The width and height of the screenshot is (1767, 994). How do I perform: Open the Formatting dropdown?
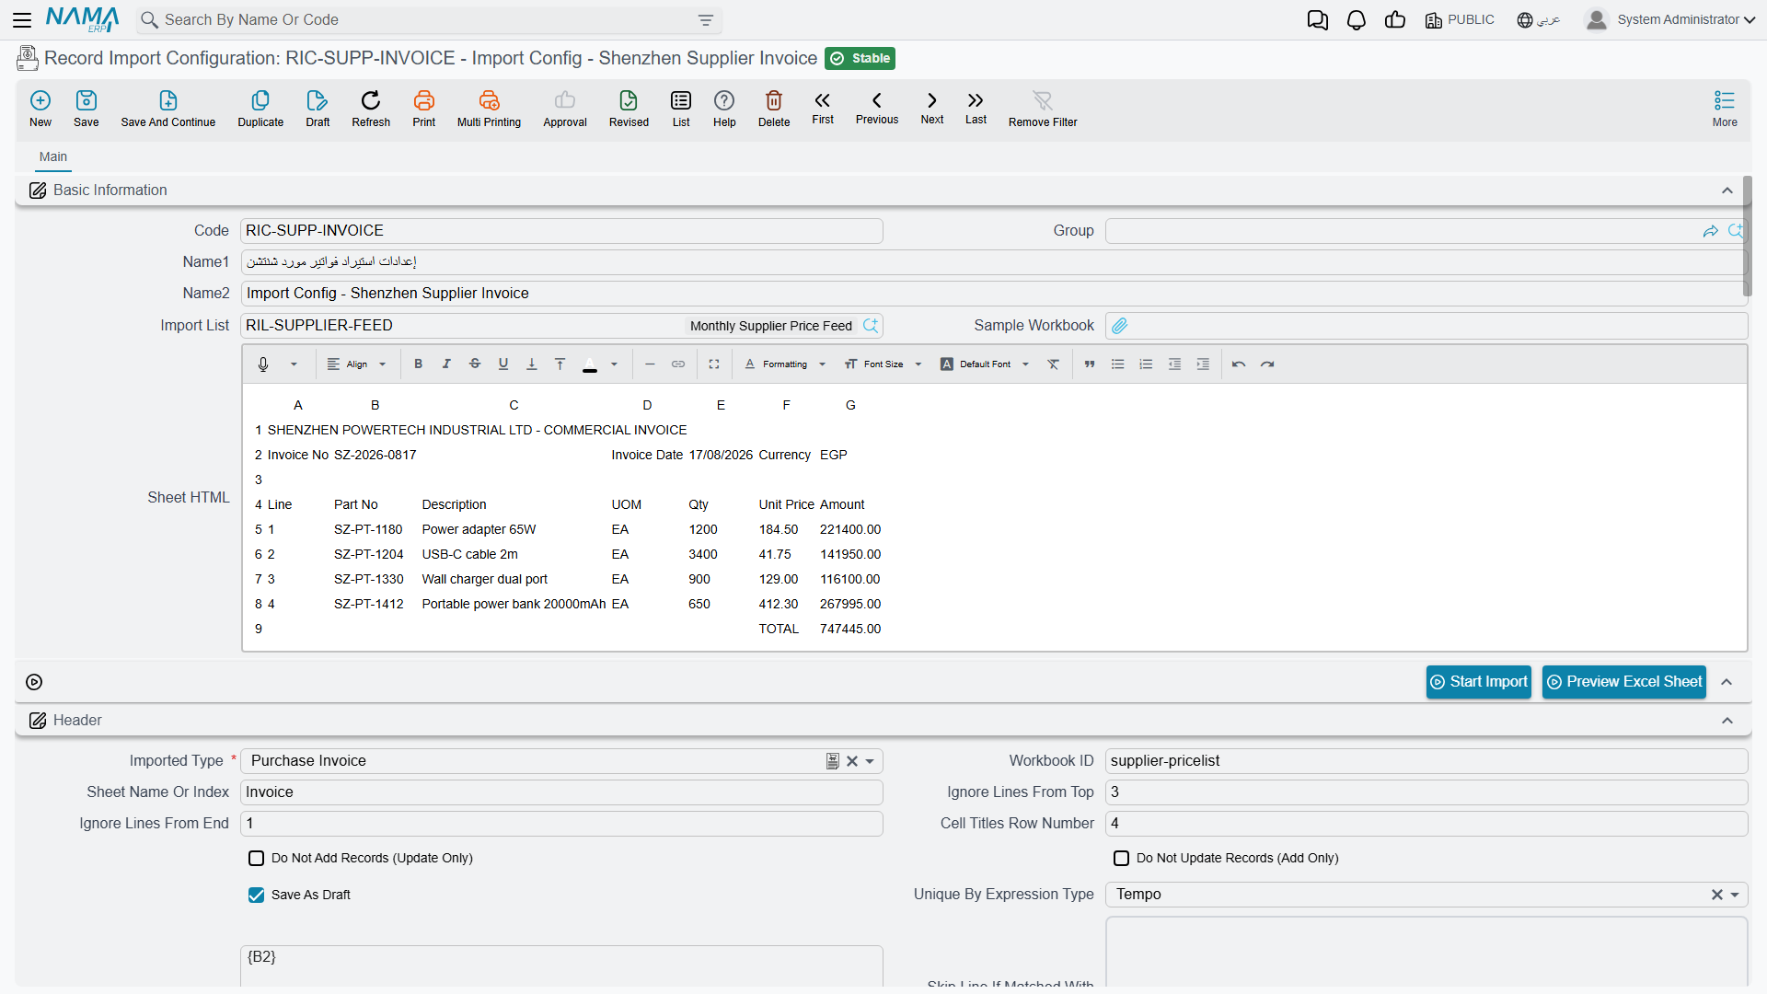point(785,364)
